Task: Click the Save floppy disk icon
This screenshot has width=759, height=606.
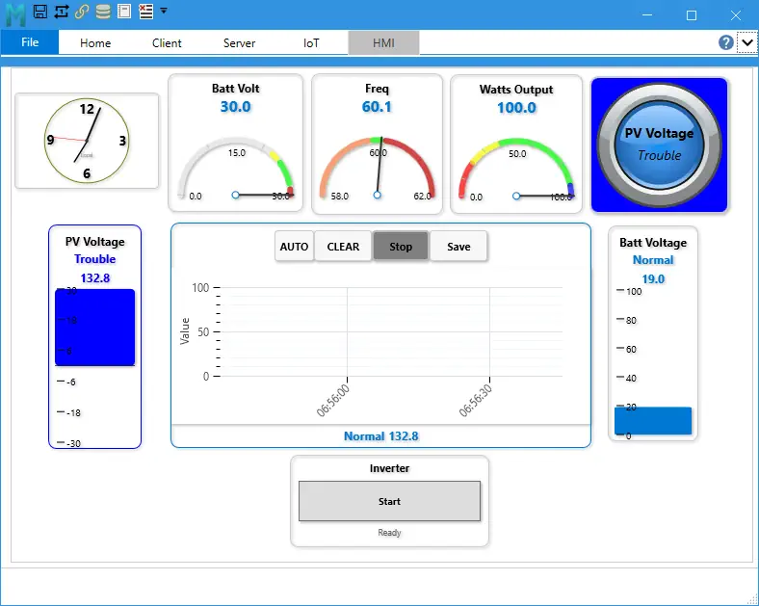Action: click(x=39, y=12)
